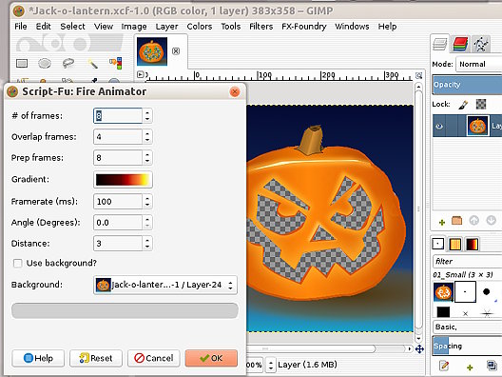Adjust Angle (Degrees) spinner arrows
This screenshot has height=377, width=502.
[147, 223]
